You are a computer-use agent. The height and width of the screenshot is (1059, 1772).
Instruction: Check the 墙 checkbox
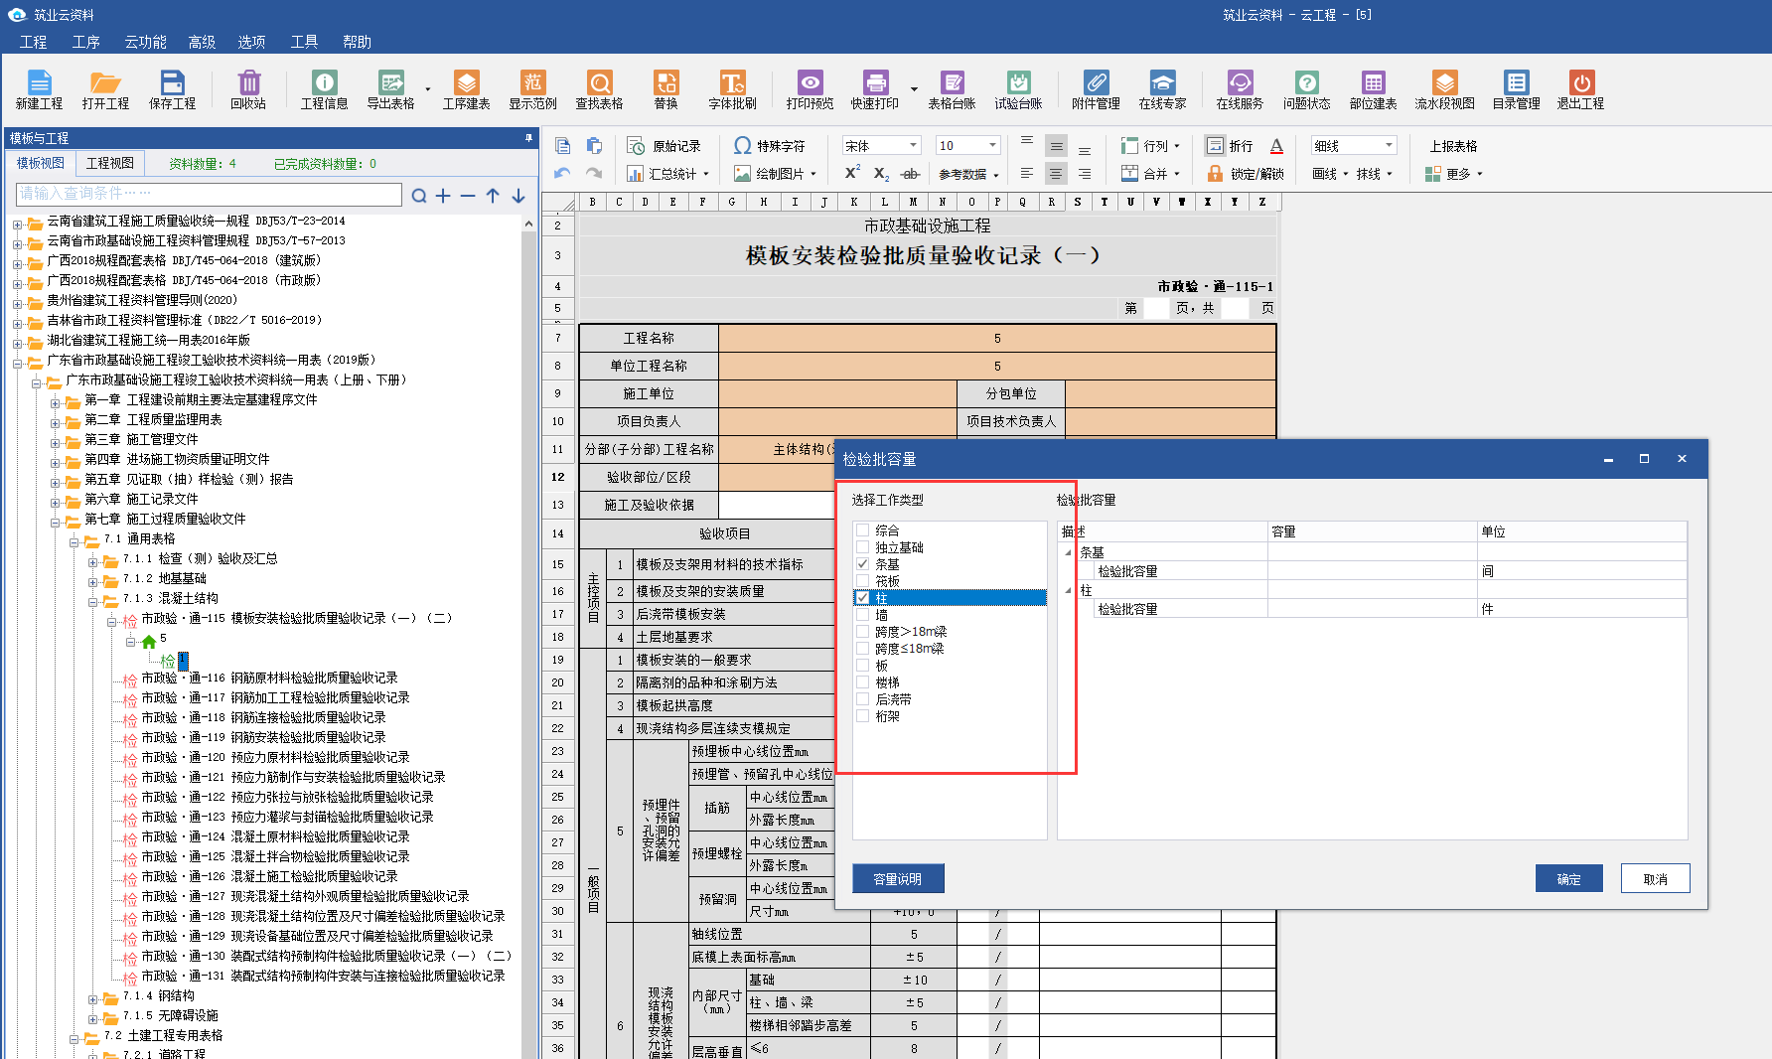click(x=863, y=615)
